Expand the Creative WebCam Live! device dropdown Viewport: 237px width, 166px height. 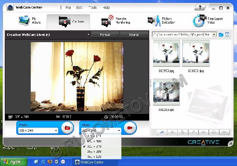click(89, 34)
